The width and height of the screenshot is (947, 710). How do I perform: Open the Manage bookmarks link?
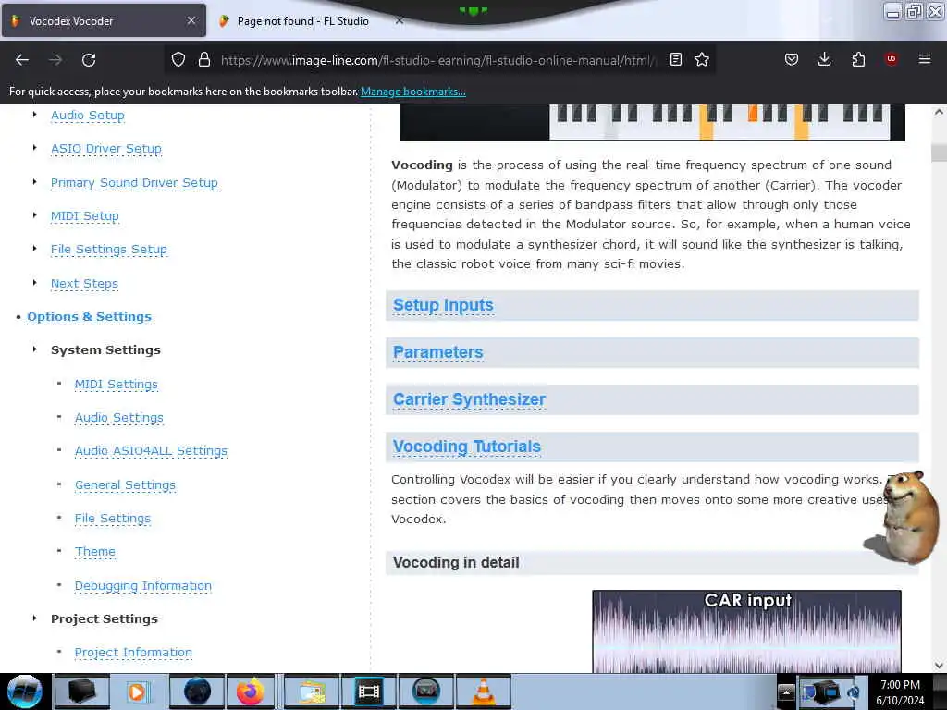pyautogui.click(x=413, y=92)
